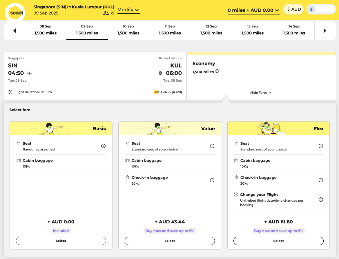339x259 pixels.
Task: Expand the Modify search dropdown
Action: (x=129, y=10)
